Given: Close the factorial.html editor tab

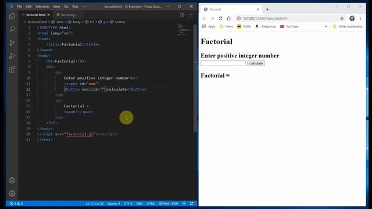Looking at the screenshot, I should pyautogui.click(x=49, y=15).
